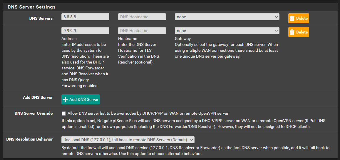Viewport: 340px width, 160px height.
Task: Click the 'Allow DNS server list to be overridden' label
Action: (x=148, y=113)
